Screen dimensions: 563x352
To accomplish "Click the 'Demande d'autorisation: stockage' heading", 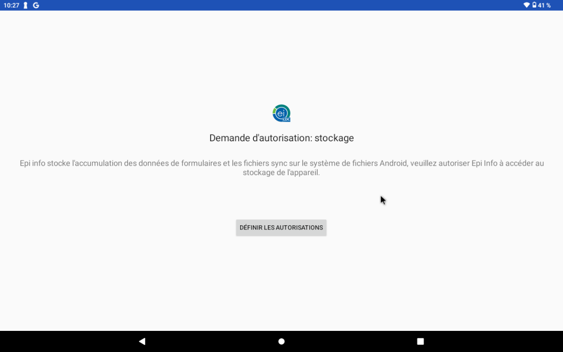I will pyautogui.click(x=281, y=138).
